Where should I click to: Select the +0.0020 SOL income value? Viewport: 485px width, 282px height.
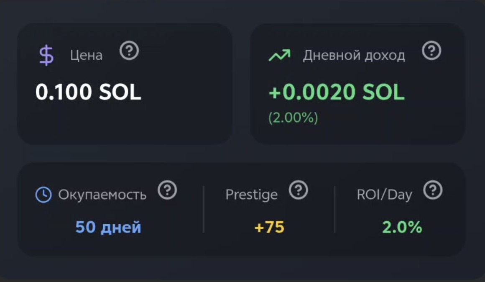[x=337, y=92]
